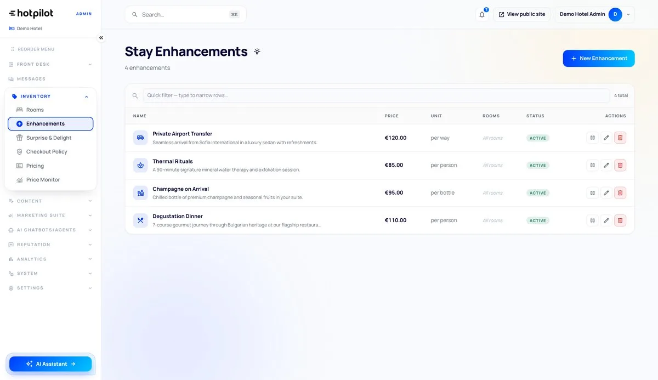Pause the Thermal Rituals enhancement
658x380 pixels.
592,165
